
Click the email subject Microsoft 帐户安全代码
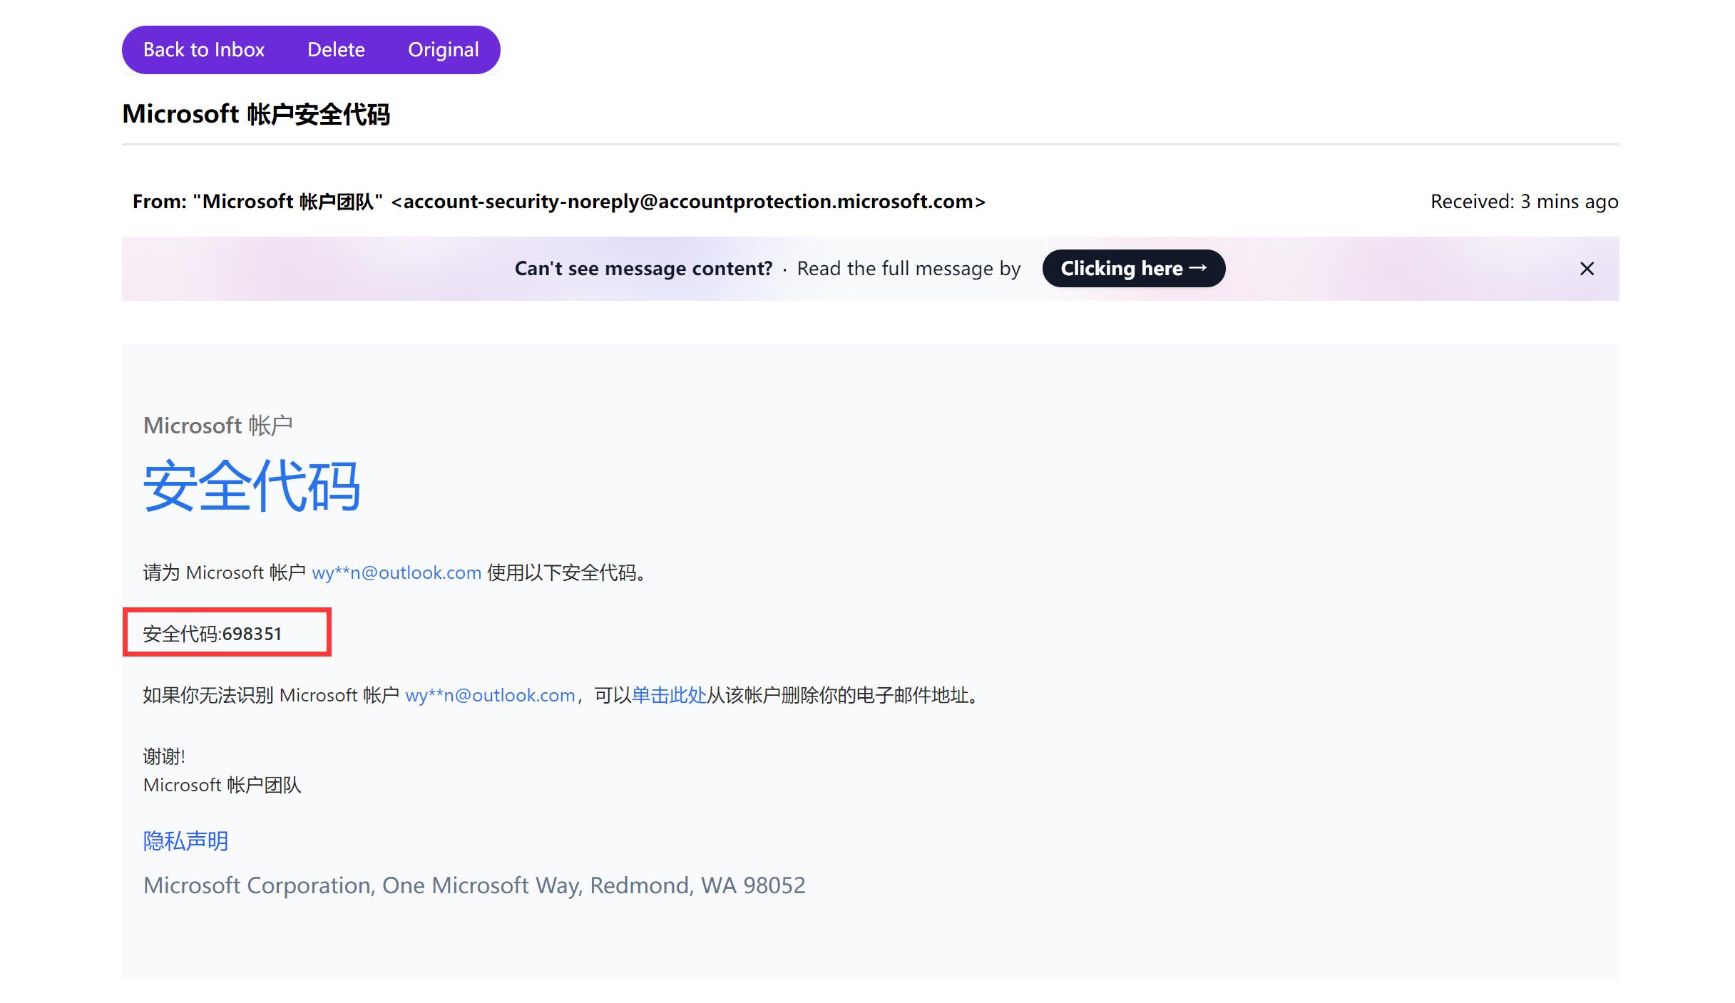pyautogui.click(x=256, y=114)
